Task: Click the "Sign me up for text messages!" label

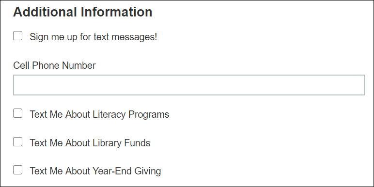Action: point(93,37)
